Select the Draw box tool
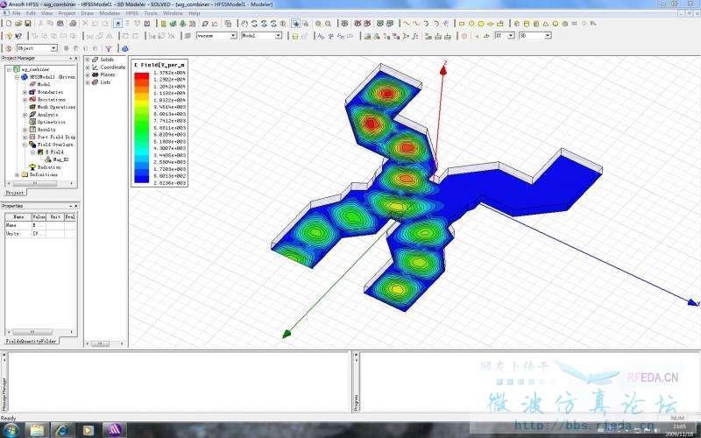The width and height of the screenshot is (701, 438). point(516,24)
